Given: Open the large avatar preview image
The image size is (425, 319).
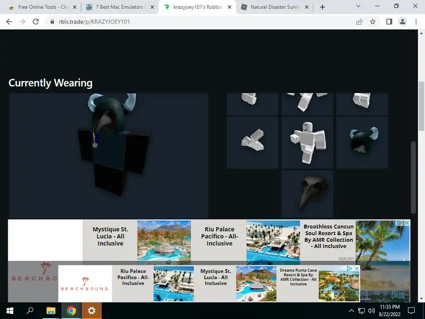Looking at the screenshot, I should (109, 155).
